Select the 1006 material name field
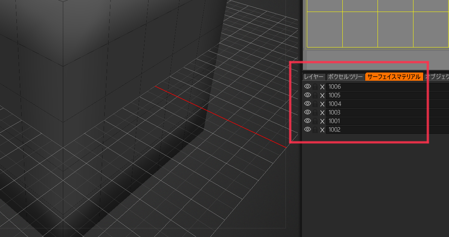 pyautogui.click(x=387, y=87)
